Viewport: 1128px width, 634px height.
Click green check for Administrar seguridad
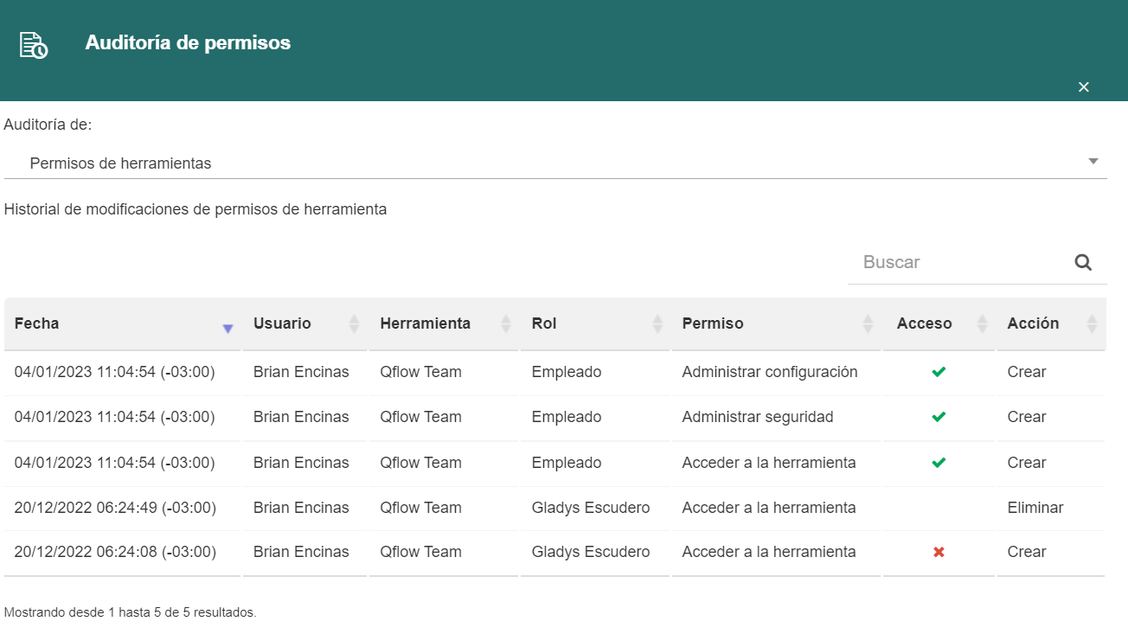(x=939, y=417)
